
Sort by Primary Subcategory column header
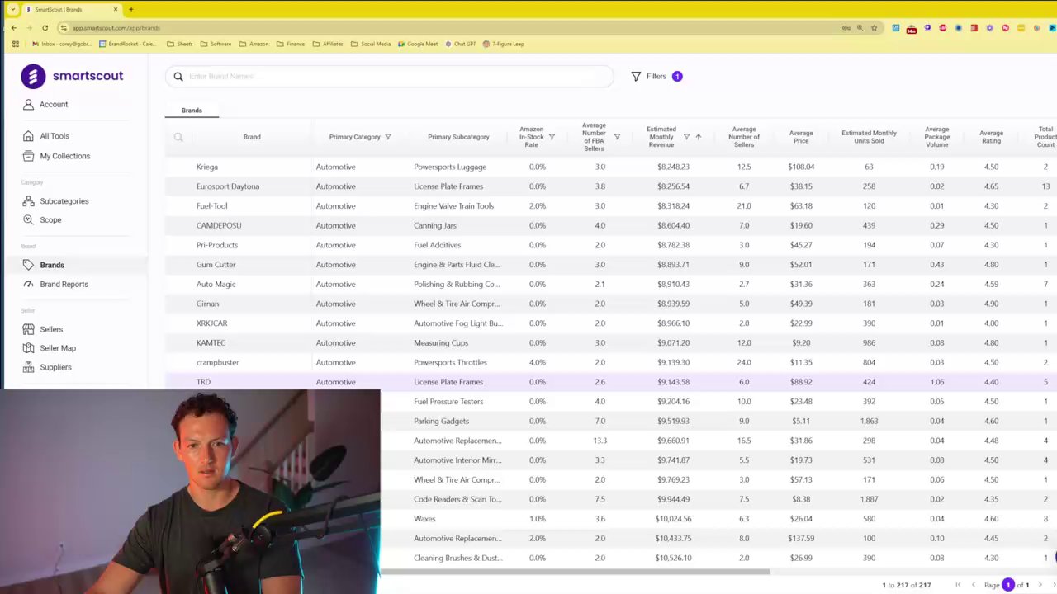[458, 137]
